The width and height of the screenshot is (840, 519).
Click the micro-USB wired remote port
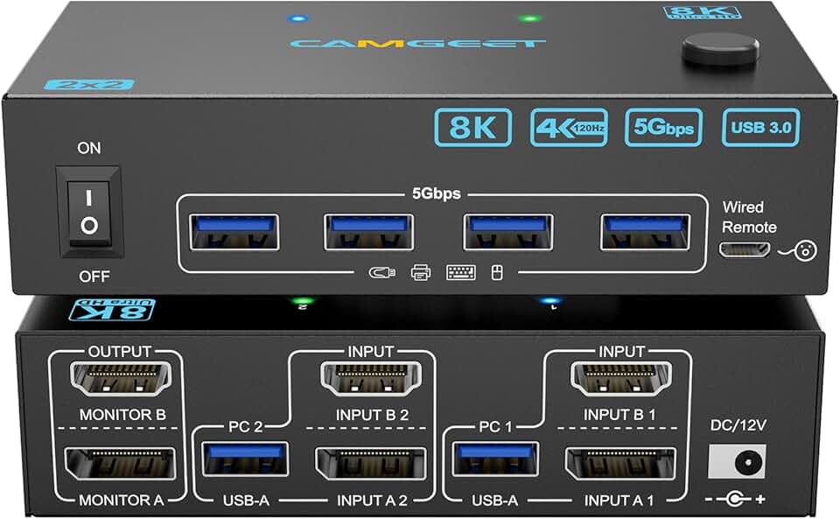[745, 249]
